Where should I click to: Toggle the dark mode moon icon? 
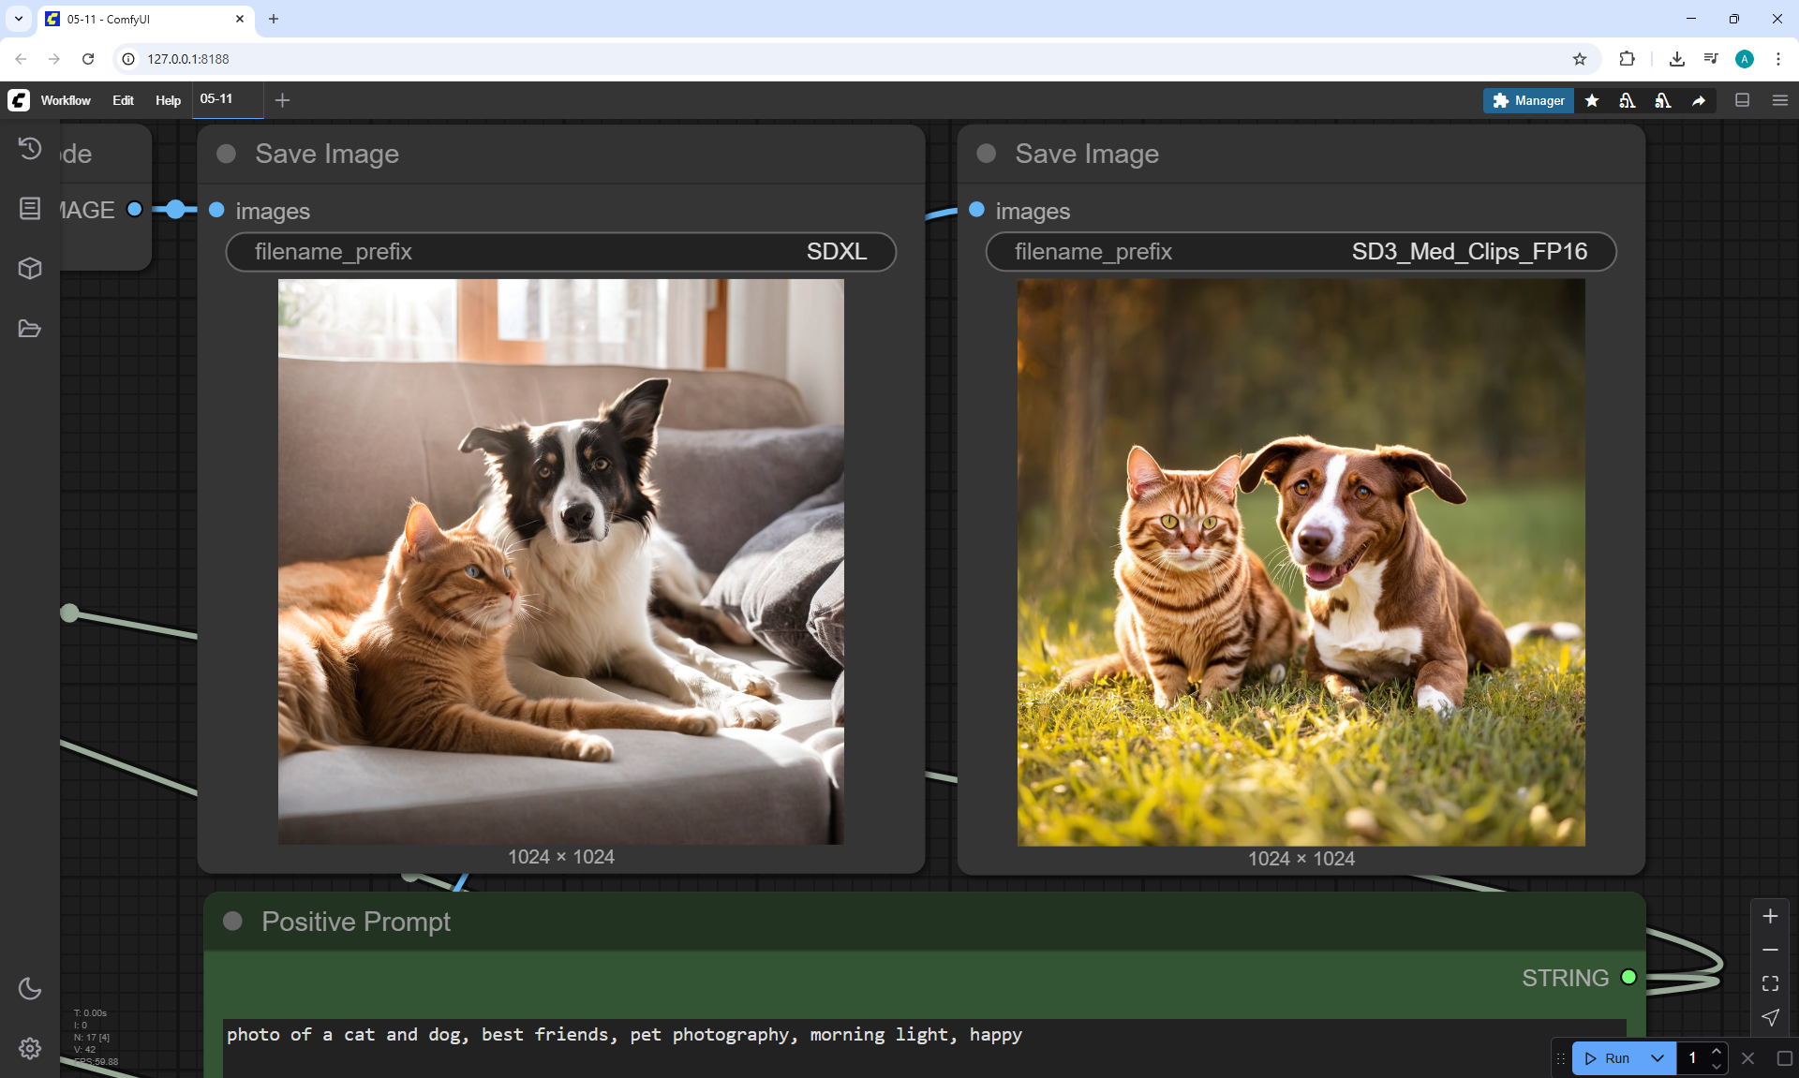(x=30, y=988)
